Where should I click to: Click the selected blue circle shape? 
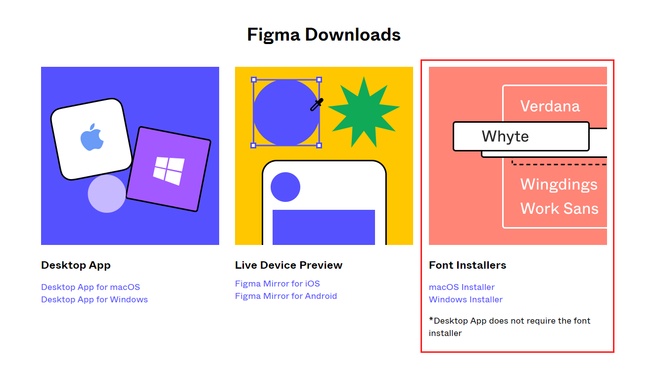[x=286, y=112]
